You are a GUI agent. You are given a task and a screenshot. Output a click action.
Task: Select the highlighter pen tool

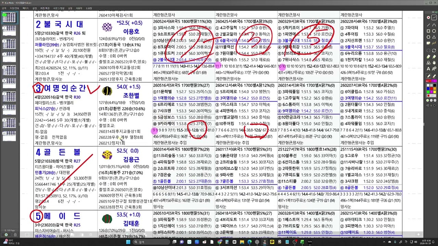[434, 76]
